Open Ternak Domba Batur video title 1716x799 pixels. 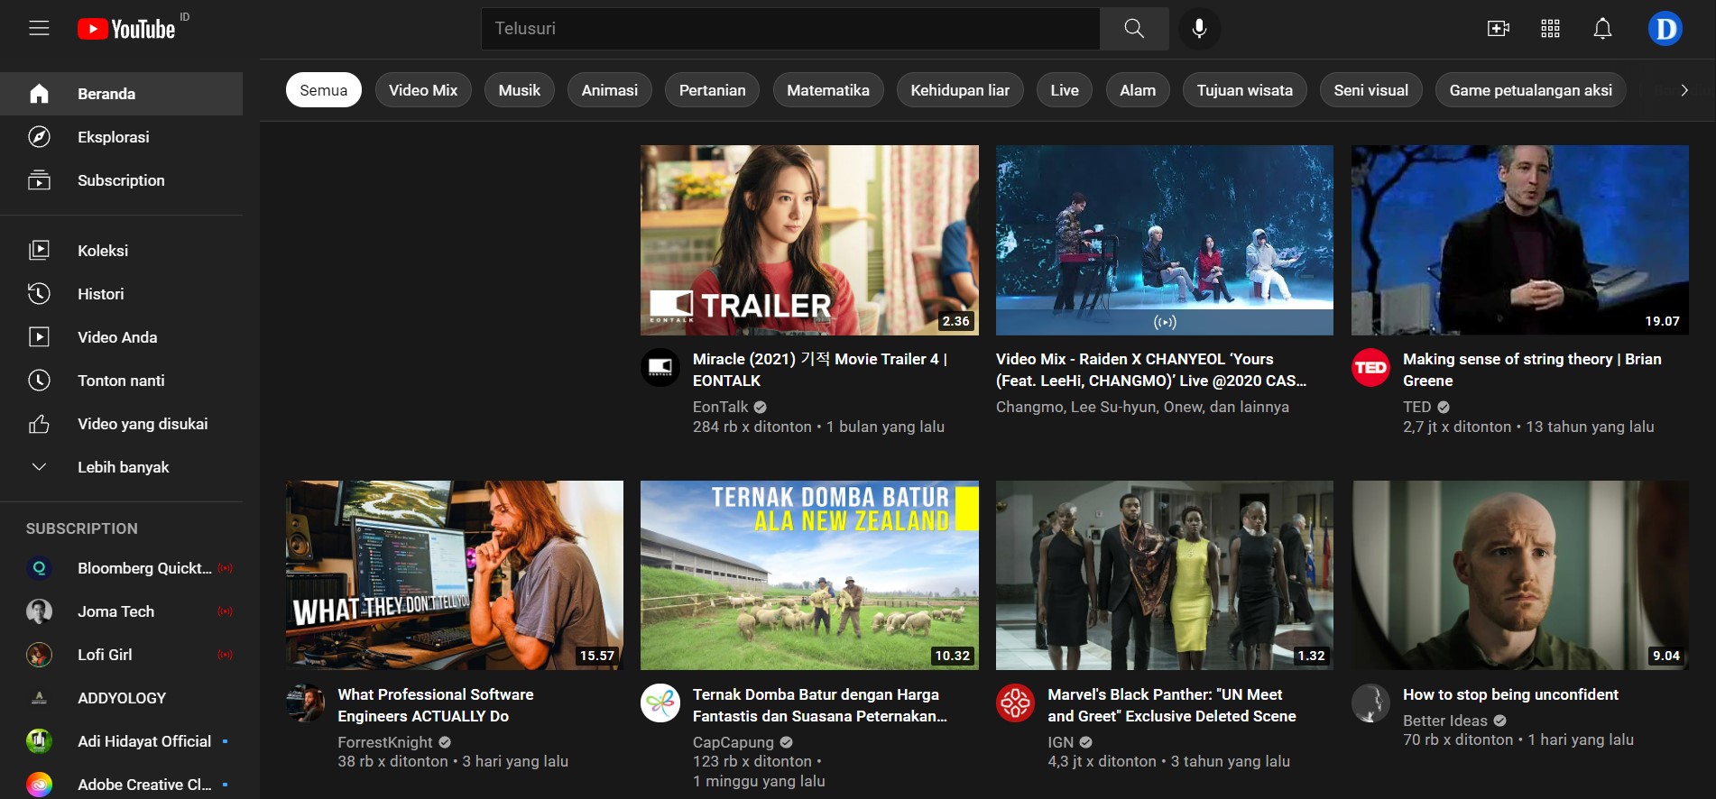click(x=820, y=705)
